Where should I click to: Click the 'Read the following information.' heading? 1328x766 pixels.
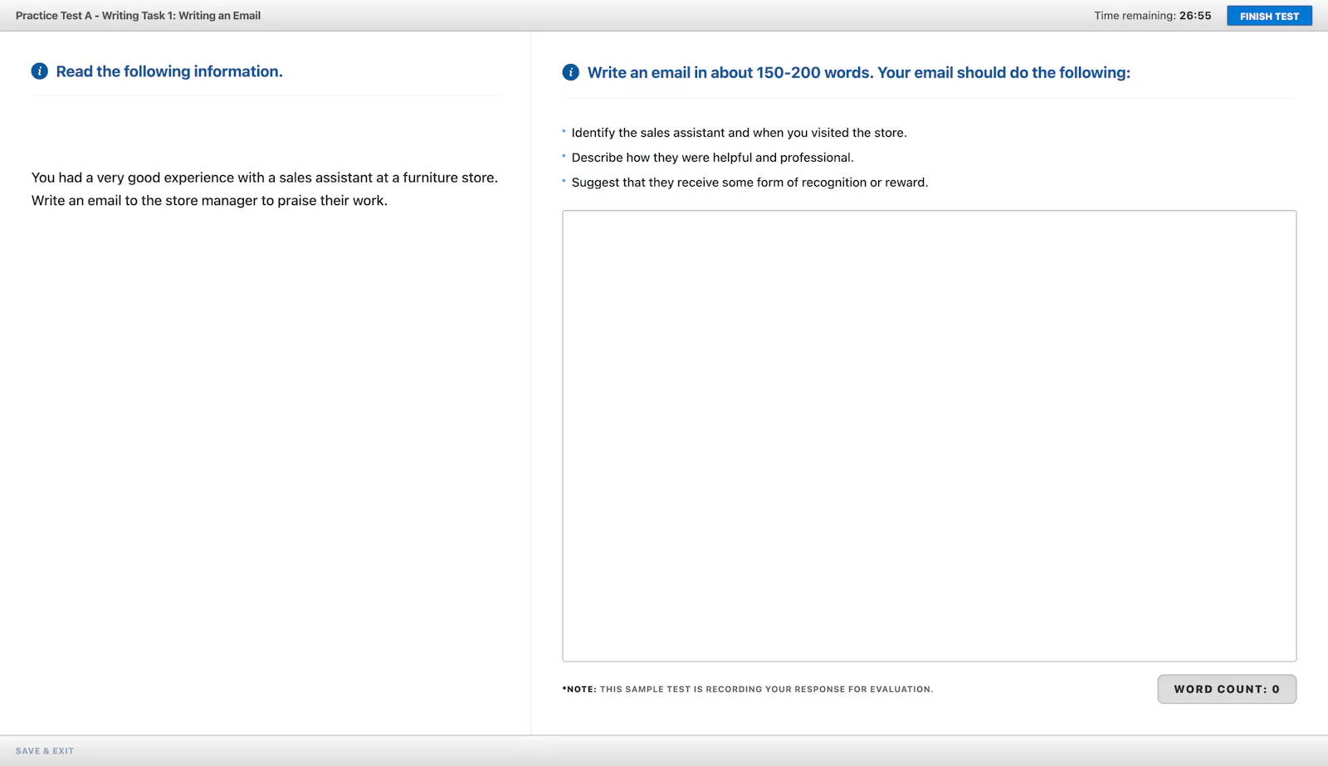pos(169,71)
